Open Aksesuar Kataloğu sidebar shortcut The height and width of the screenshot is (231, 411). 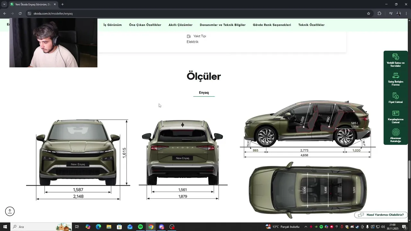coord(396,136)
